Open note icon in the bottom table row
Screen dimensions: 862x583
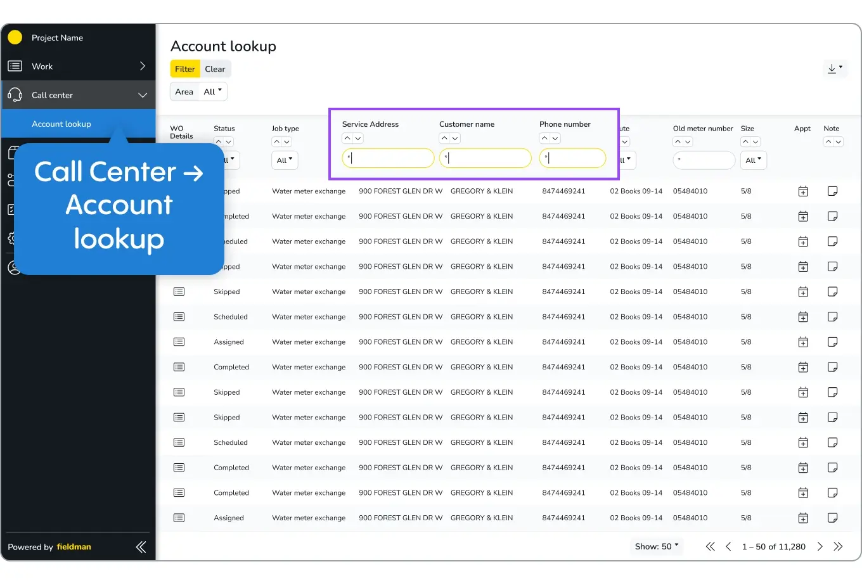(x=833, y=518)
